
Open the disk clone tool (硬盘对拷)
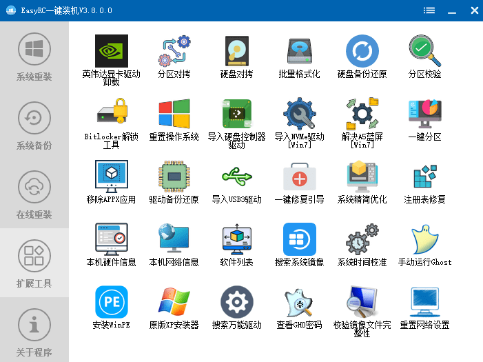tap(236, 52)
